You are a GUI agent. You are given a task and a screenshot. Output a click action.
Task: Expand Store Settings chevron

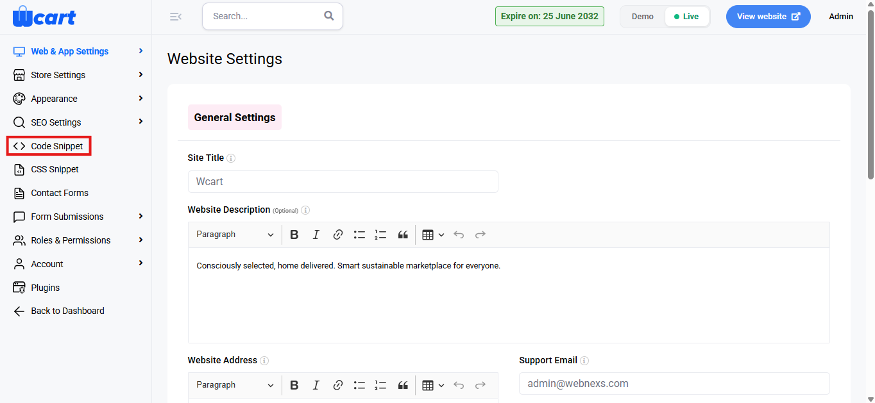pyautogui.click(x=140, y=74)
